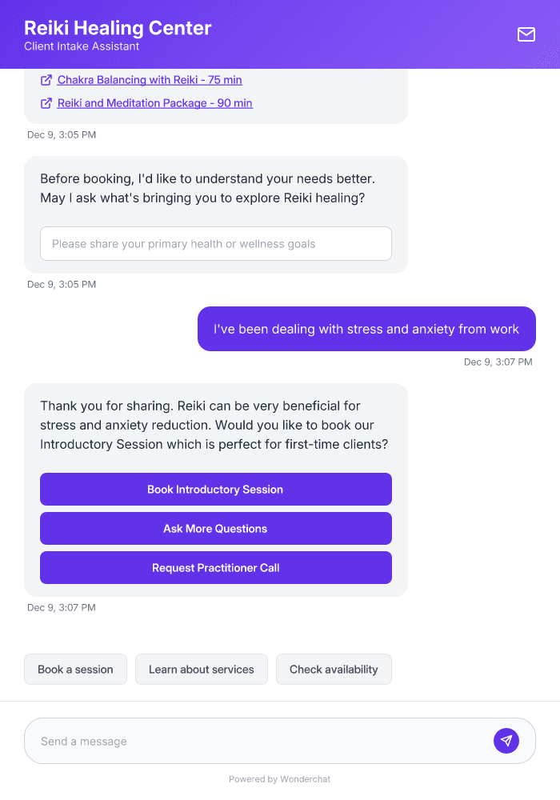
Task: Focus the wellness goals input field
Action: click(x=215, y=243)
